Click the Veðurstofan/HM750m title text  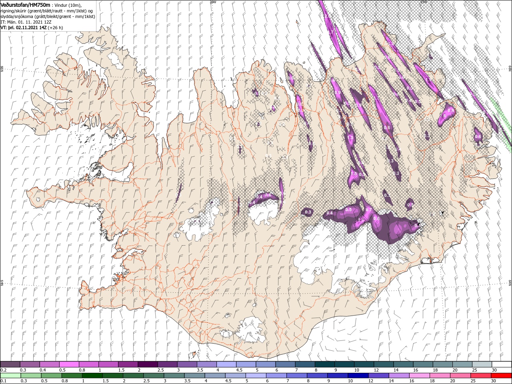(25, 4)
